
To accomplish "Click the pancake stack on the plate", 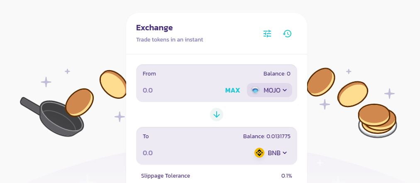I will 377,120.
